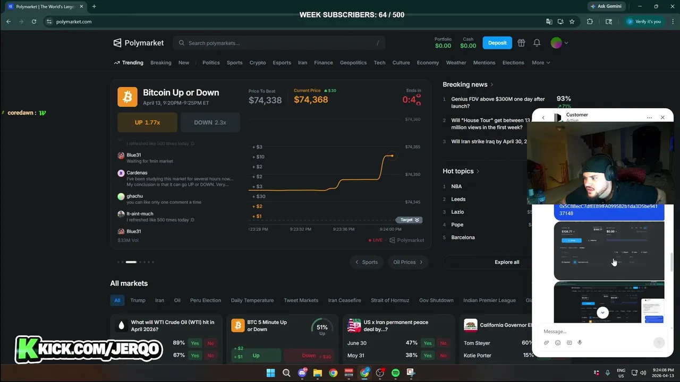Image resolution: width=680 pixels, height=382 pixels.
Task: Expand the Breaking news section
Action: tap(468, 84)
